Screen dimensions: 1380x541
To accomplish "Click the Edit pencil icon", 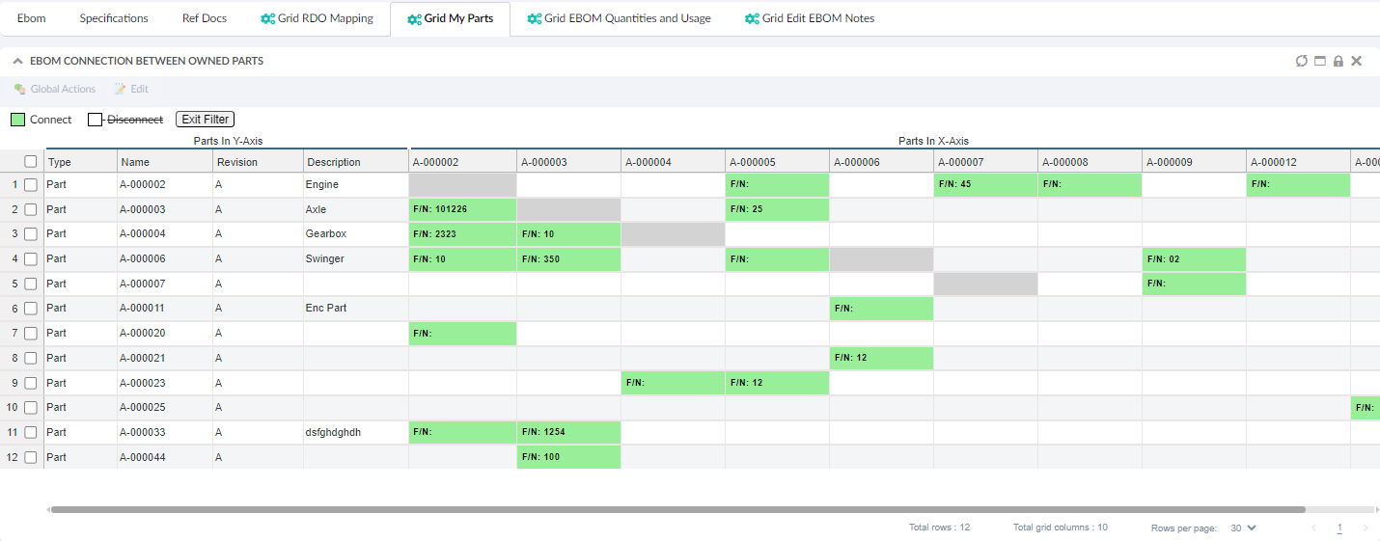I will 121,89.
